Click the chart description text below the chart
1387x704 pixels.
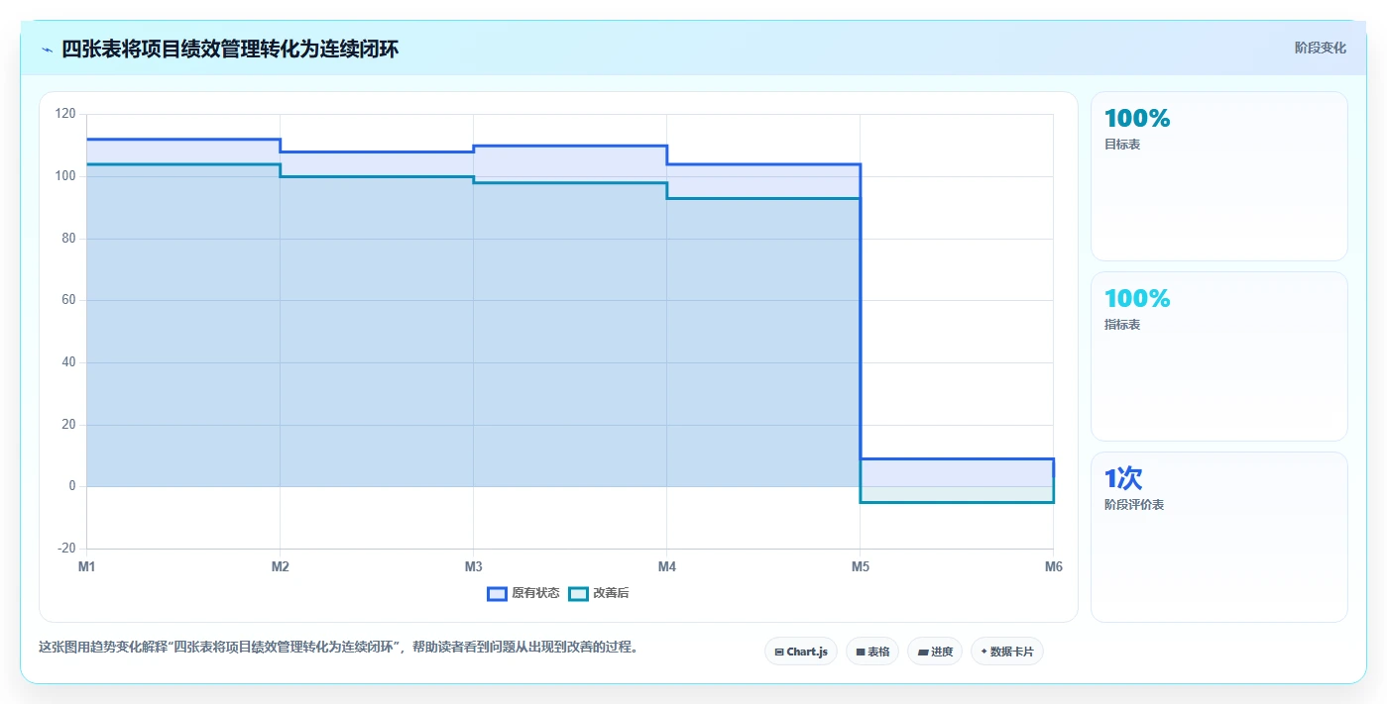tap(341, 648)
